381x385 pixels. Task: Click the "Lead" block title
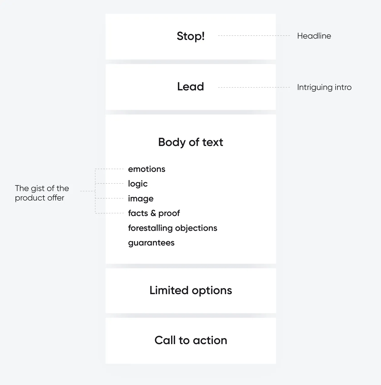coord(190,87)
